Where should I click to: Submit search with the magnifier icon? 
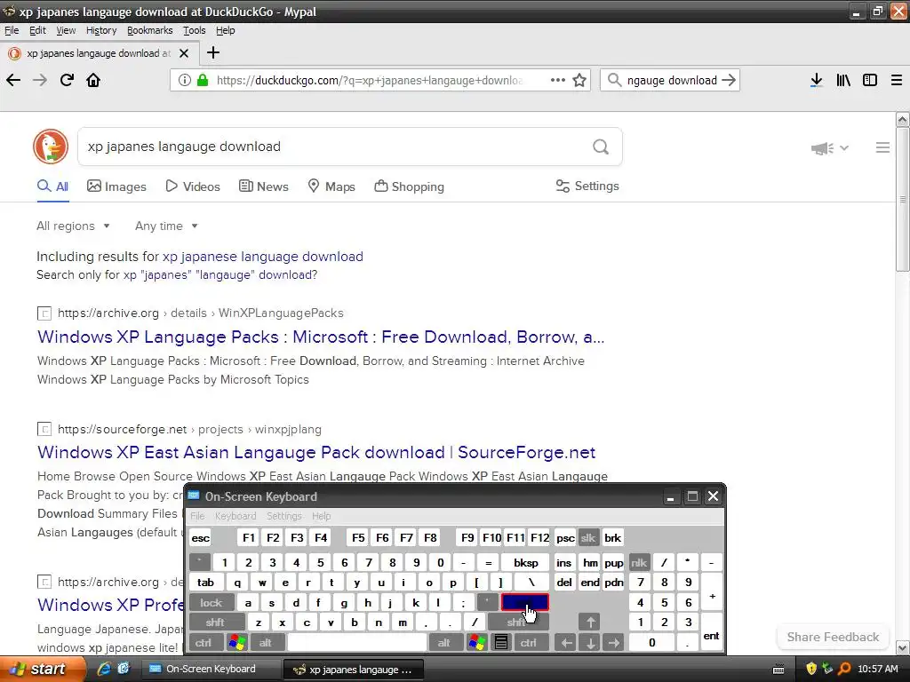point(601,147)
